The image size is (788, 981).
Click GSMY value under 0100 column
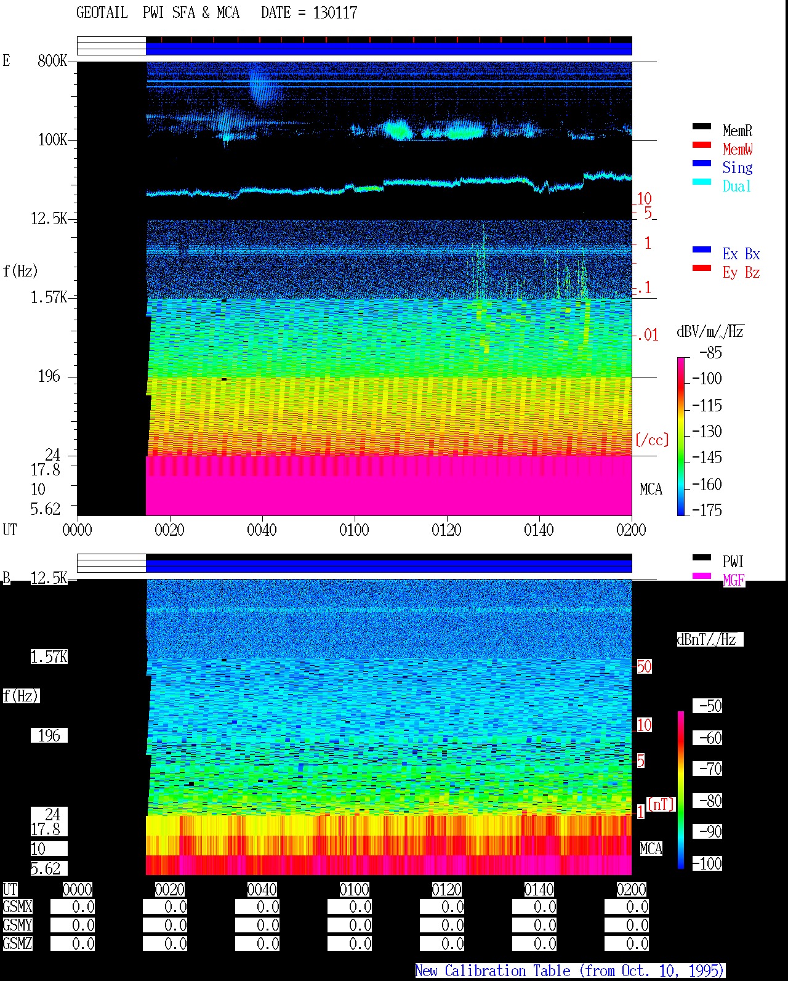click(350, 925)
